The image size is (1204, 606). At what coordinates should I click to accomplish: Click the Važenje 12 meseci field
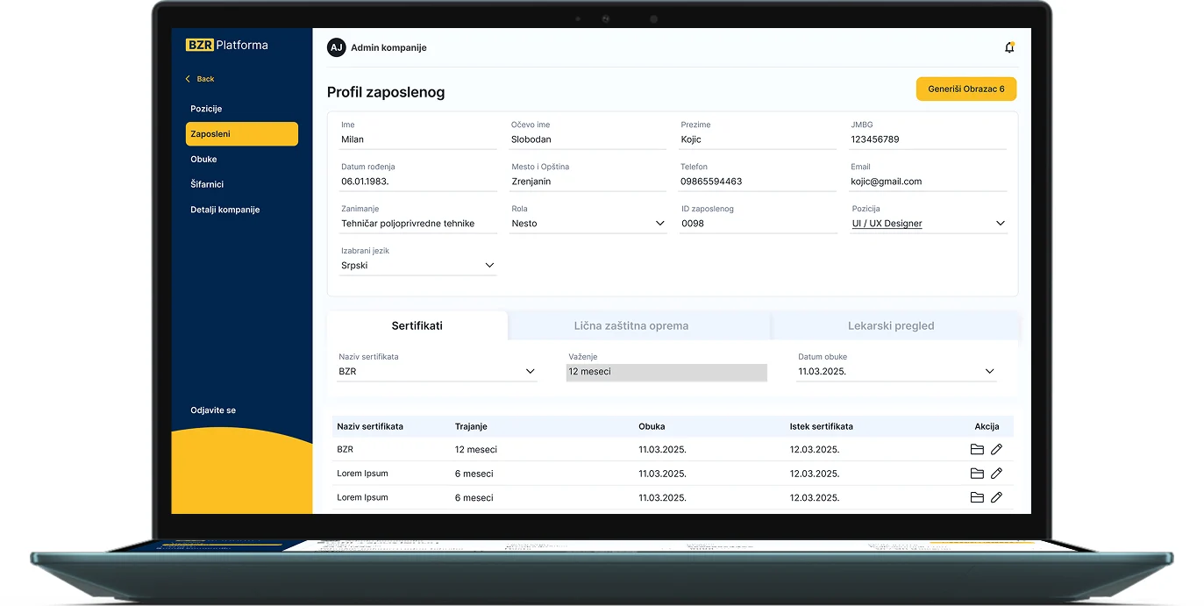tap(666, 372)
